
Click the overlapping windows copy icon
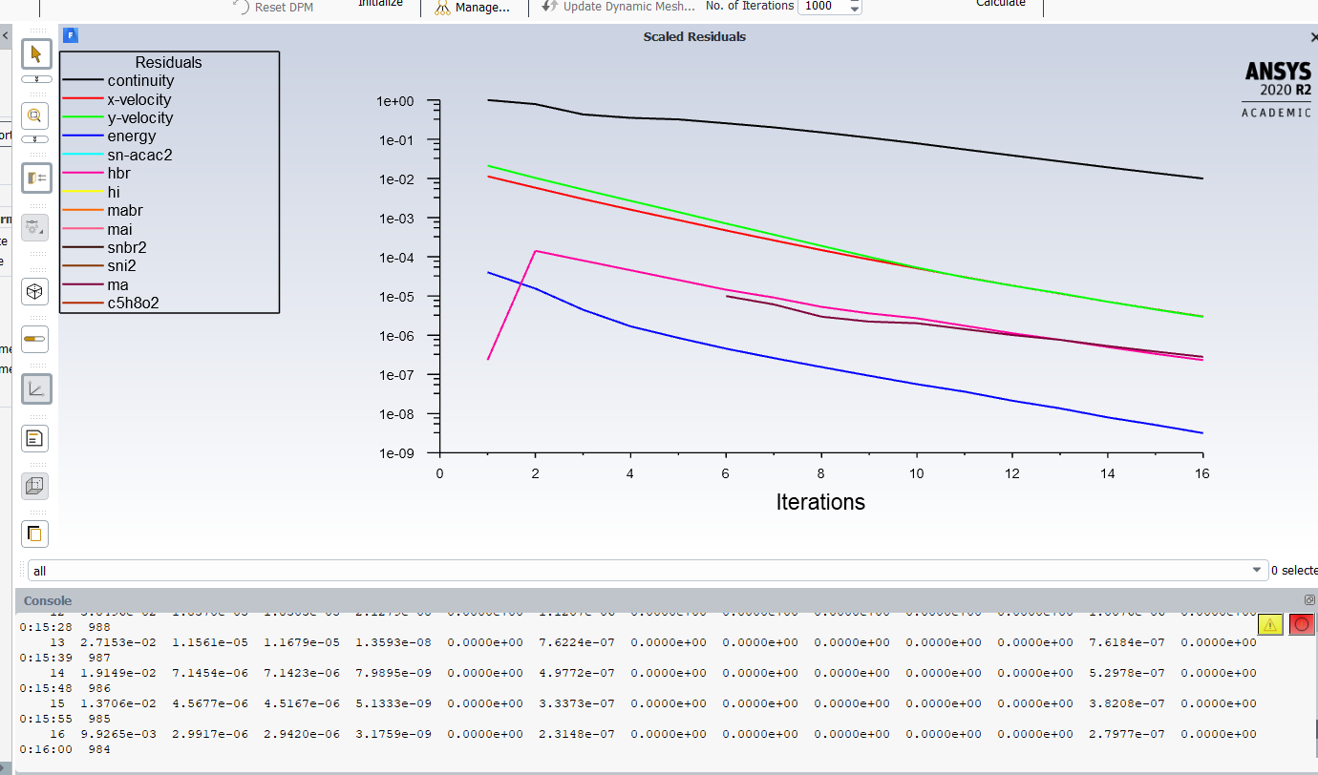click(34, 534)
